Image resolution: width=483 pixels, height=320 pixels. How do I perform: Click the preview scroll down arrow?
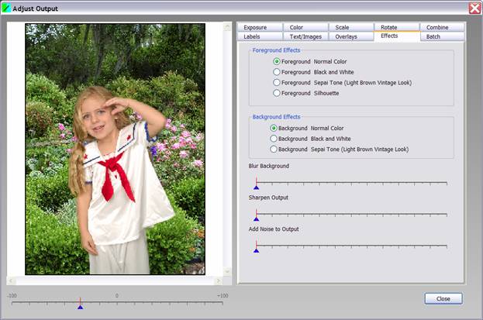click(227, 271)
